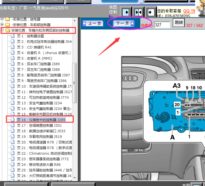
Task: Click the open folder icon of 车箱内 node
Action: (7, 30)
